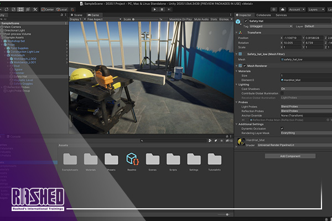Open the Tag Untagged dropdown

(x=271, y=26)
